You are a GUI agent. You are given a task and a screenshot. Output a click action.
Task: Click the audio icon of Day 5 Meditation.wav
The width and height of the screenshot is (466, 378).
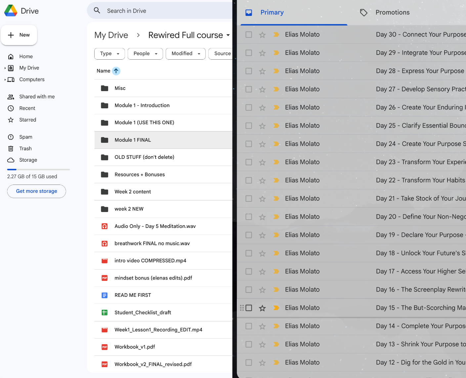pos(105,226)
